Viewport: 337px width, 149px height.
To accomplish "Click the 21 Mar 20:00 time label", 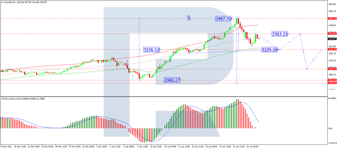I will (34, 146).
